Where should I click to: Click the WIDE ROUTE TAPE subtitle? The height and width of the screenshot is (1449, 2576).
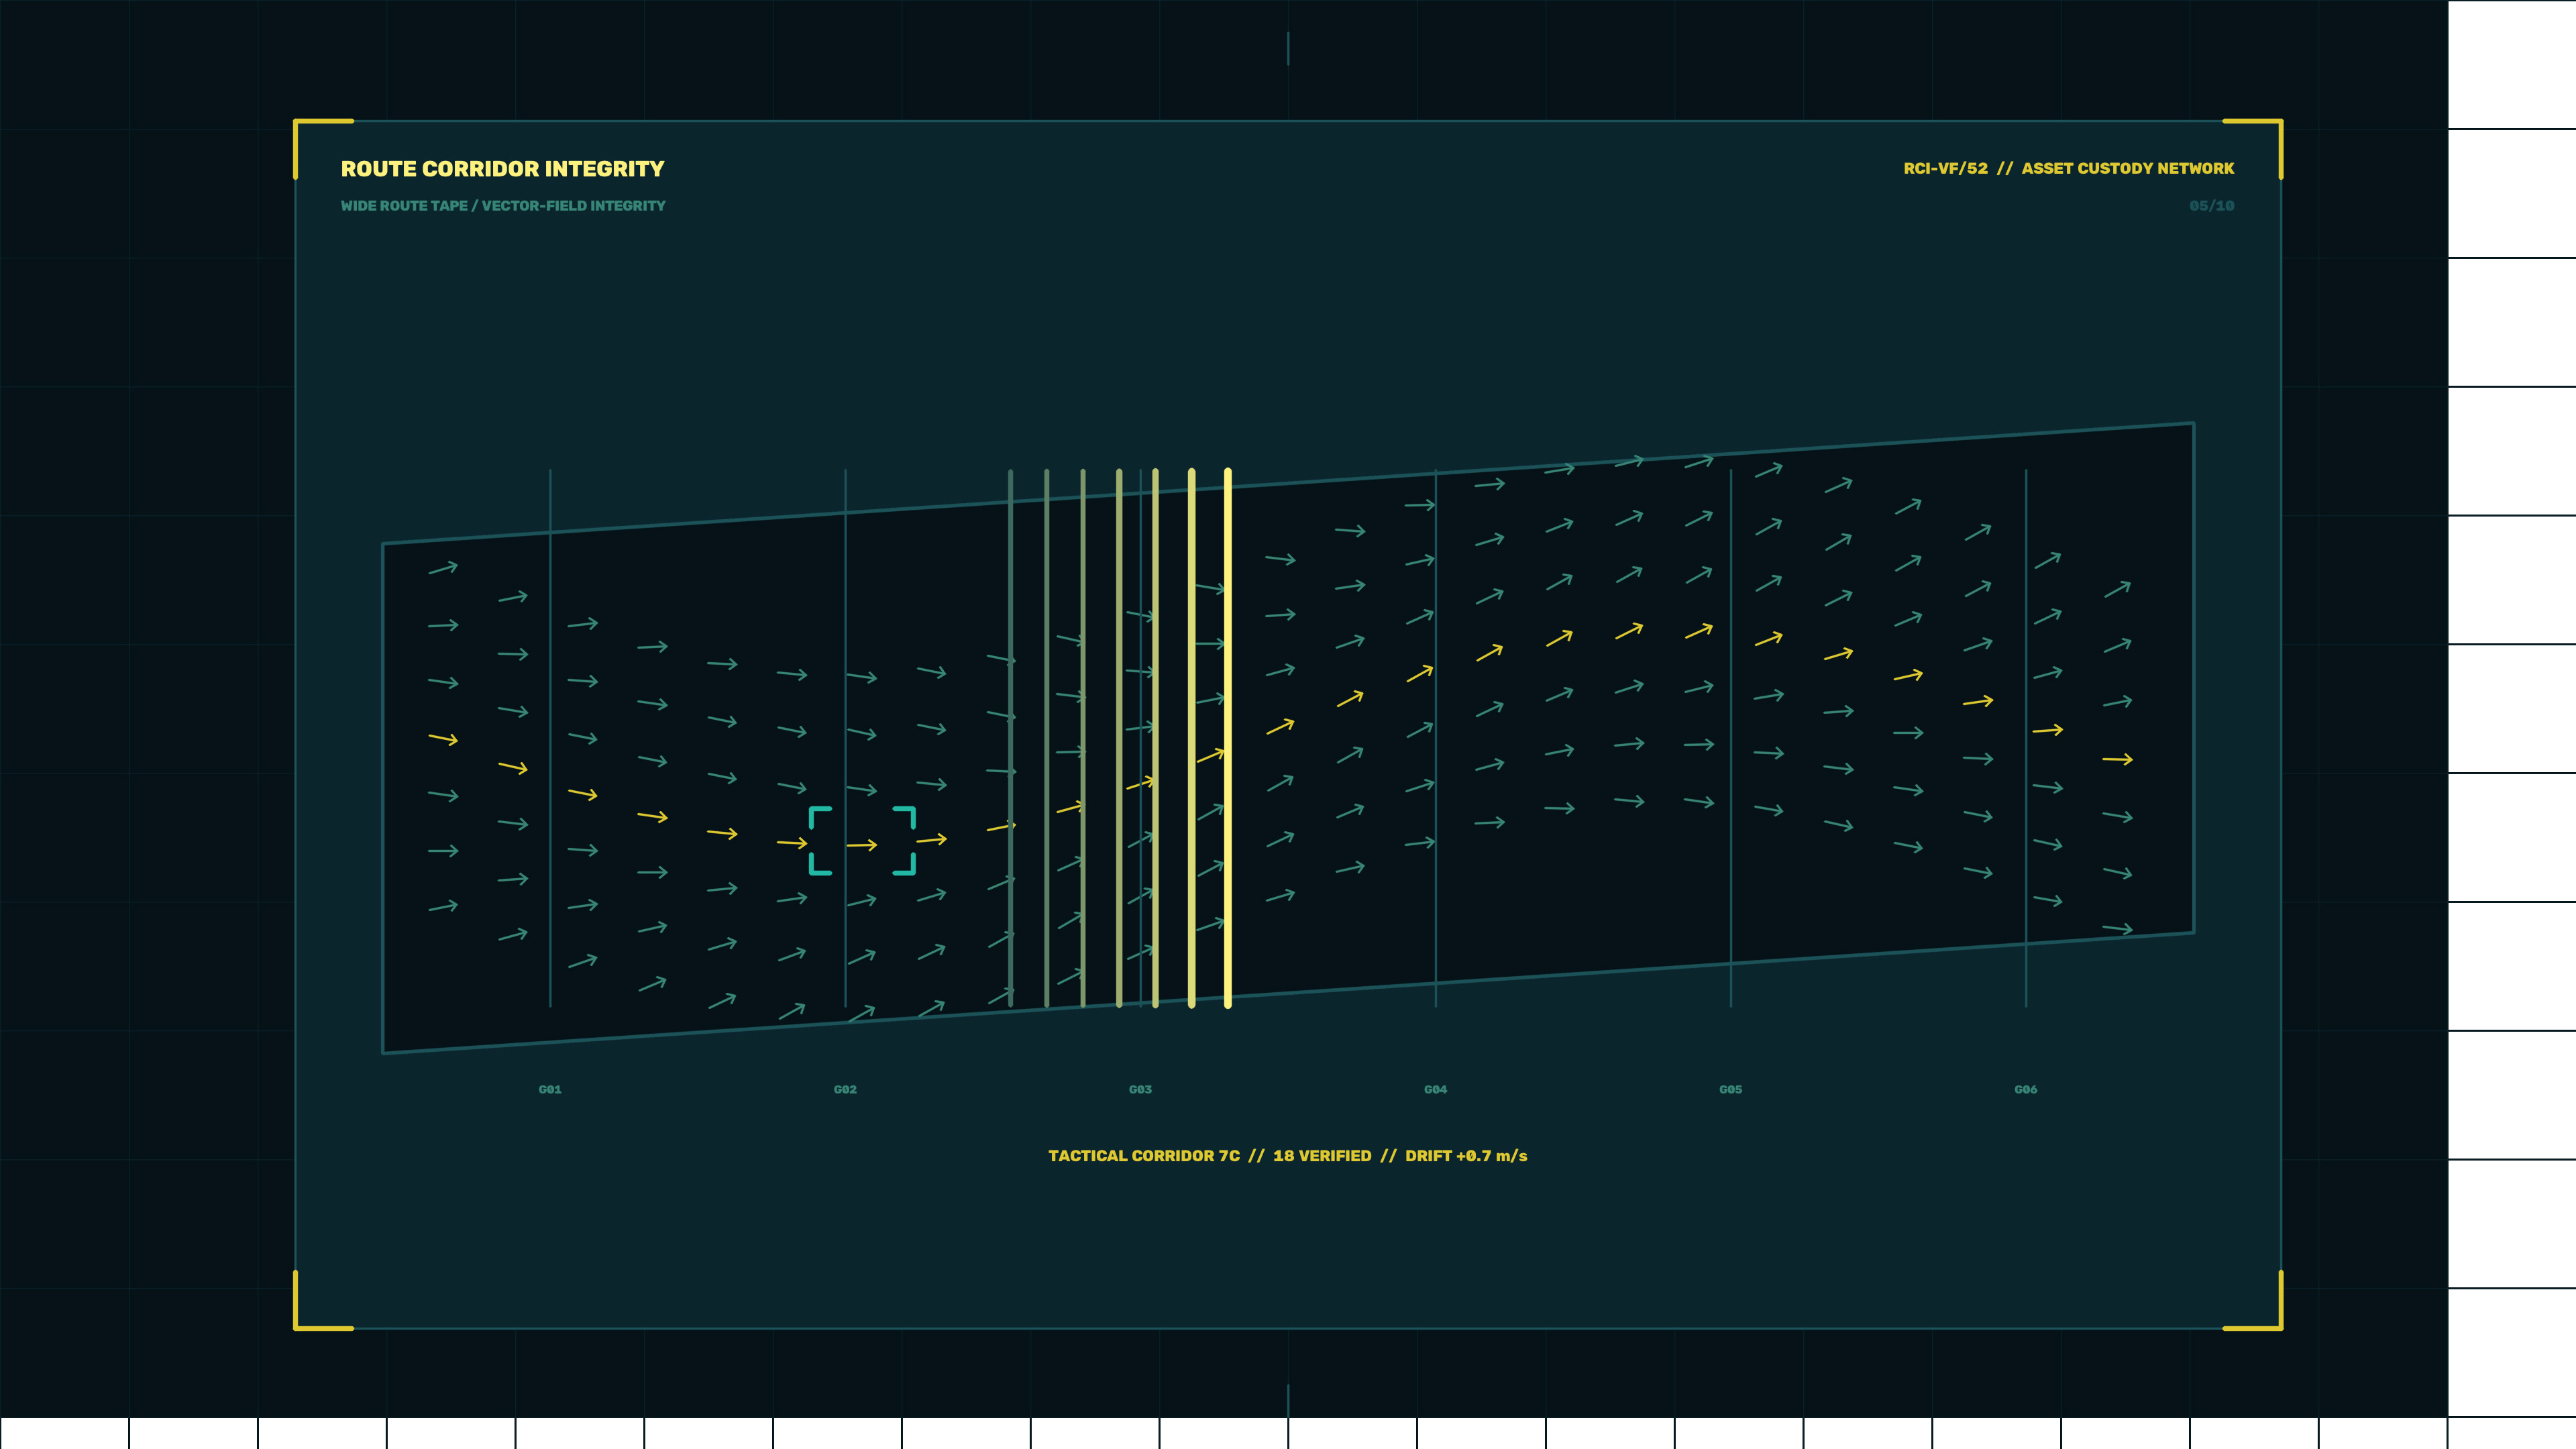tap(503, 206)
